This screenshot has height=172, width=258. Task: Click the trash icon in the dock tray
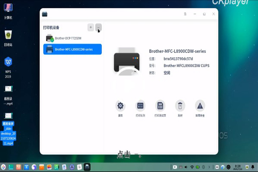pyautogui.click(x=247, y=167)
